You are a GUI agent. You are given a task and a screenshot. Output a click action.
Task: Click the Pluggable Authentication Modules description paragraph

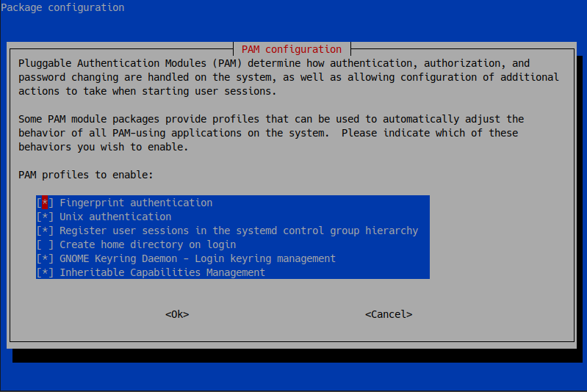[287, 77]
